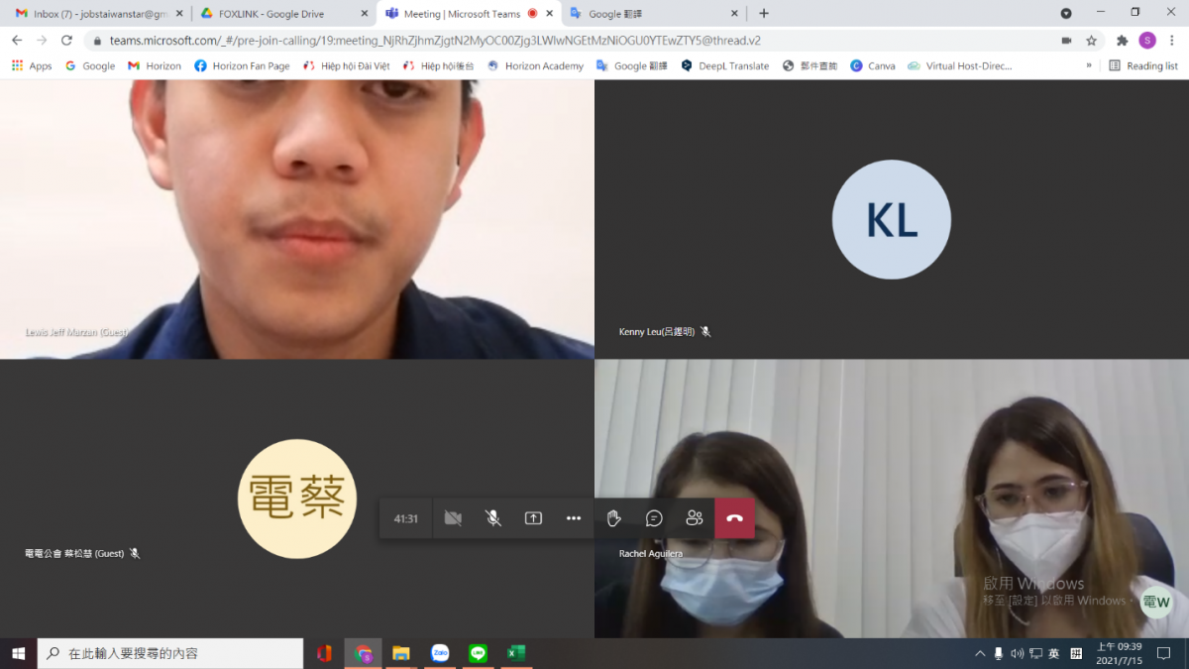Open more actions ellipsis menu

[x=574, y=518]
